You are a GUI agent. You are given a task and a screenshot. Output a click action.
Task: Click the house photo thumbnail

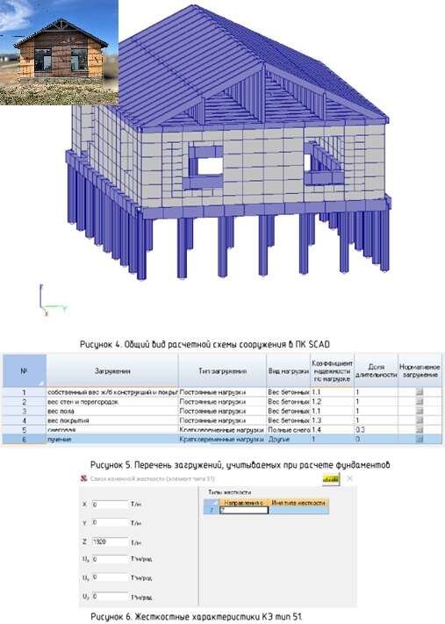59,53
